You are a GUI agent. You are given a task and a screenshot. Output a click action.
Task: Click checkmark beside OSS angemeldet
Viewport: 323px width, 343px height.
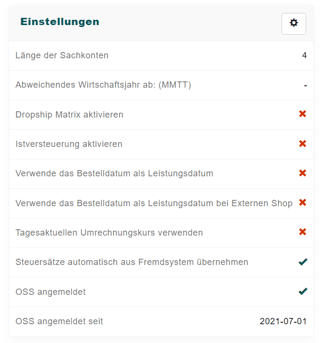coord(303,291)
